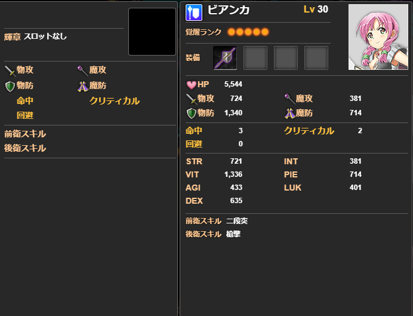Click the 輝章 スロットなし label
Image resolution: width=413 pixels, height=316 pixels.
point(35,36)
